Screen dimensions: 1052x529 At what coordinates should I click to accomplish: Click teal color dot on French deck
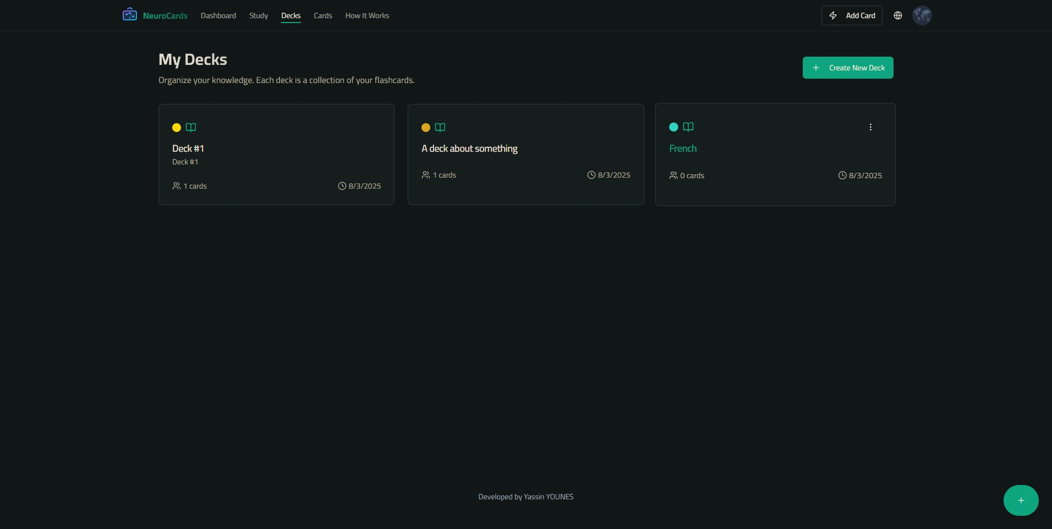[x=673, y=127]
